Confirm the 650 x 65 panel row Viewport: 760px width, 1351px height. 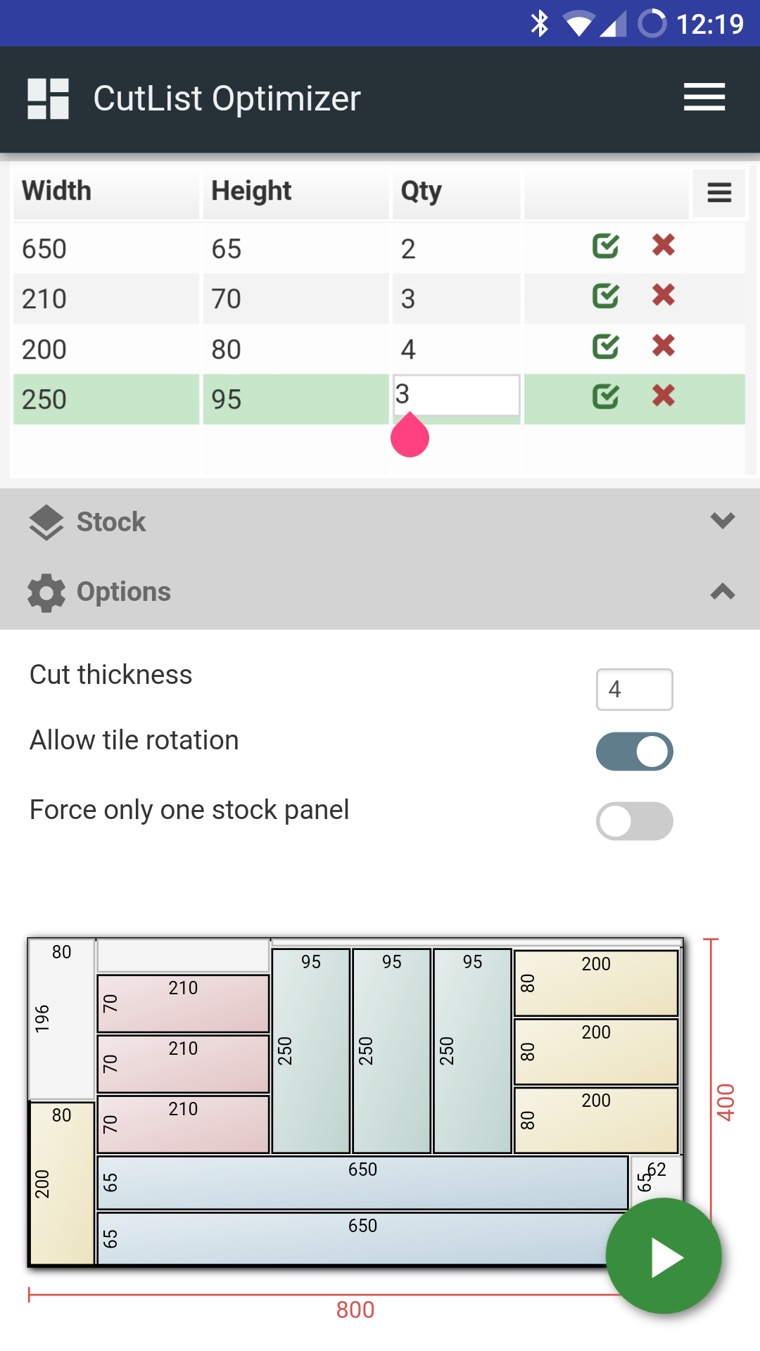pyautogui.click(x=605, y=246)
